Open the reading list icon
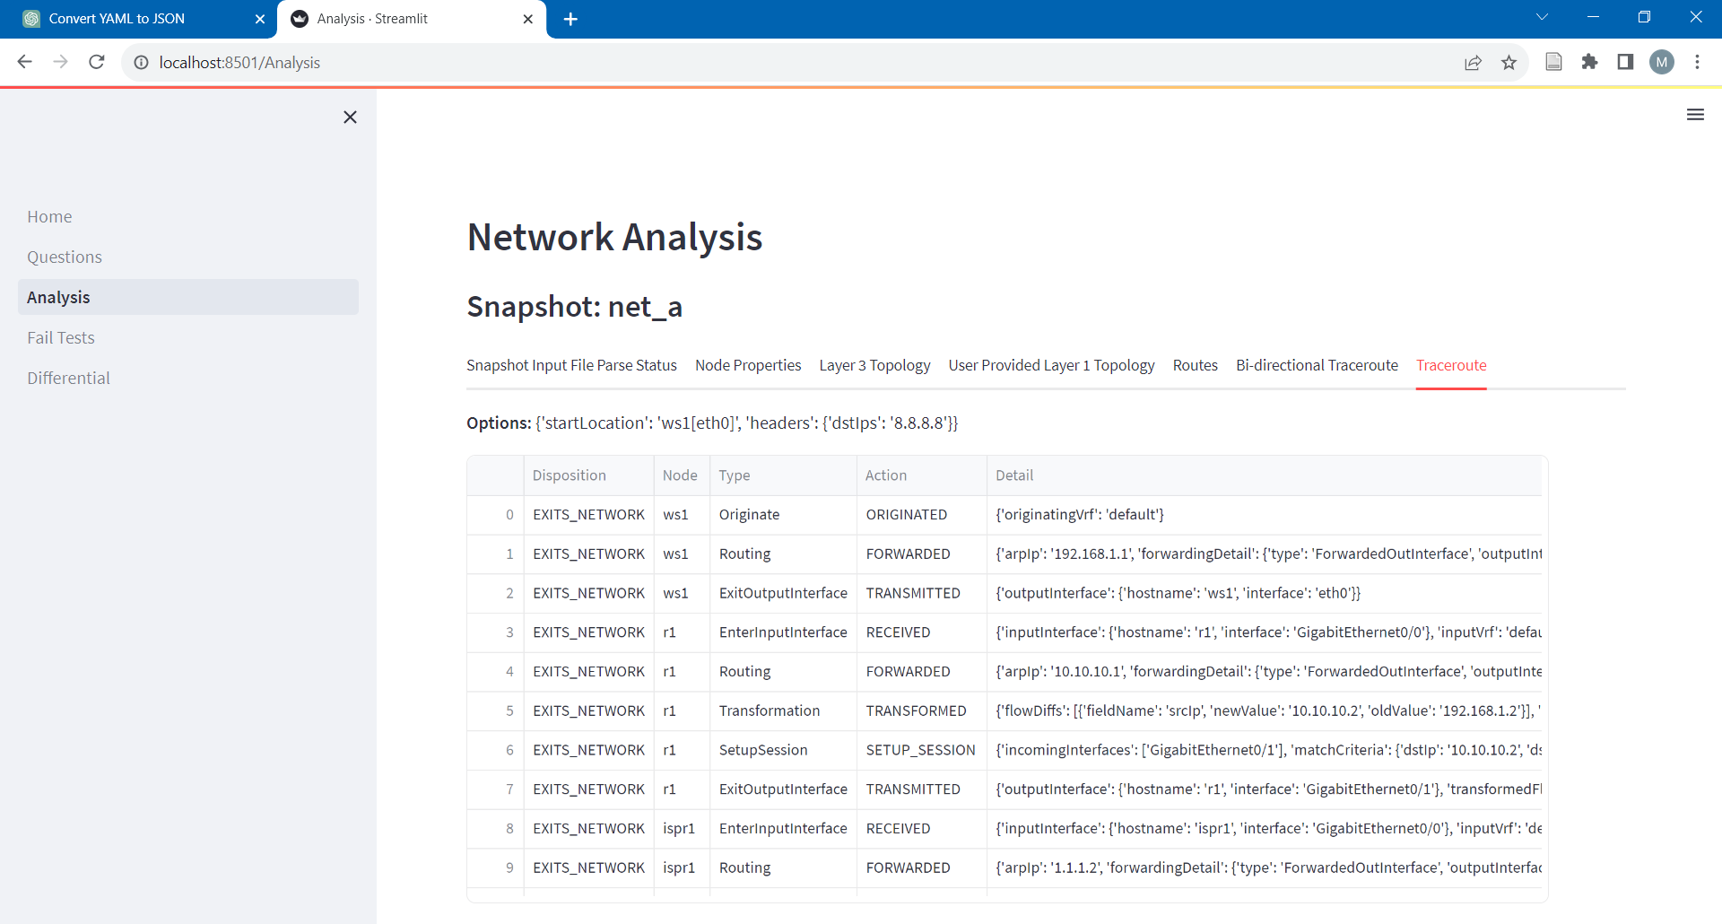This screenshot has height=924, width=1722. click(x=1554, y=62)
